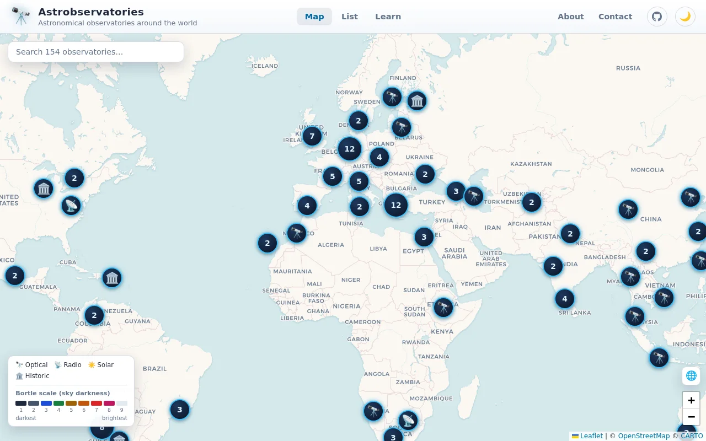The width and height of the screenshot is (706, 441).
Task: Expand the 5 cluster over France
Action: click(x=333, y=176)
